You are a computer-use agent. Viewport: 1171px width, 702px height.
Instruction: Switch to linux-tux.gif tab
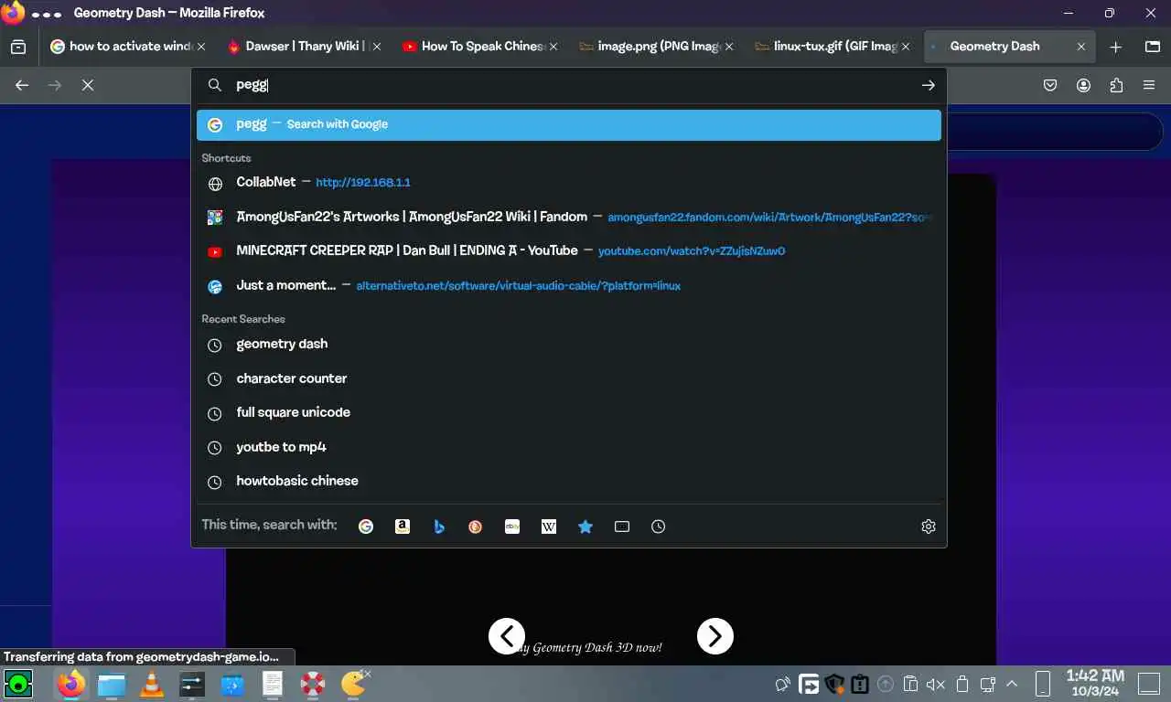[833, 47]
